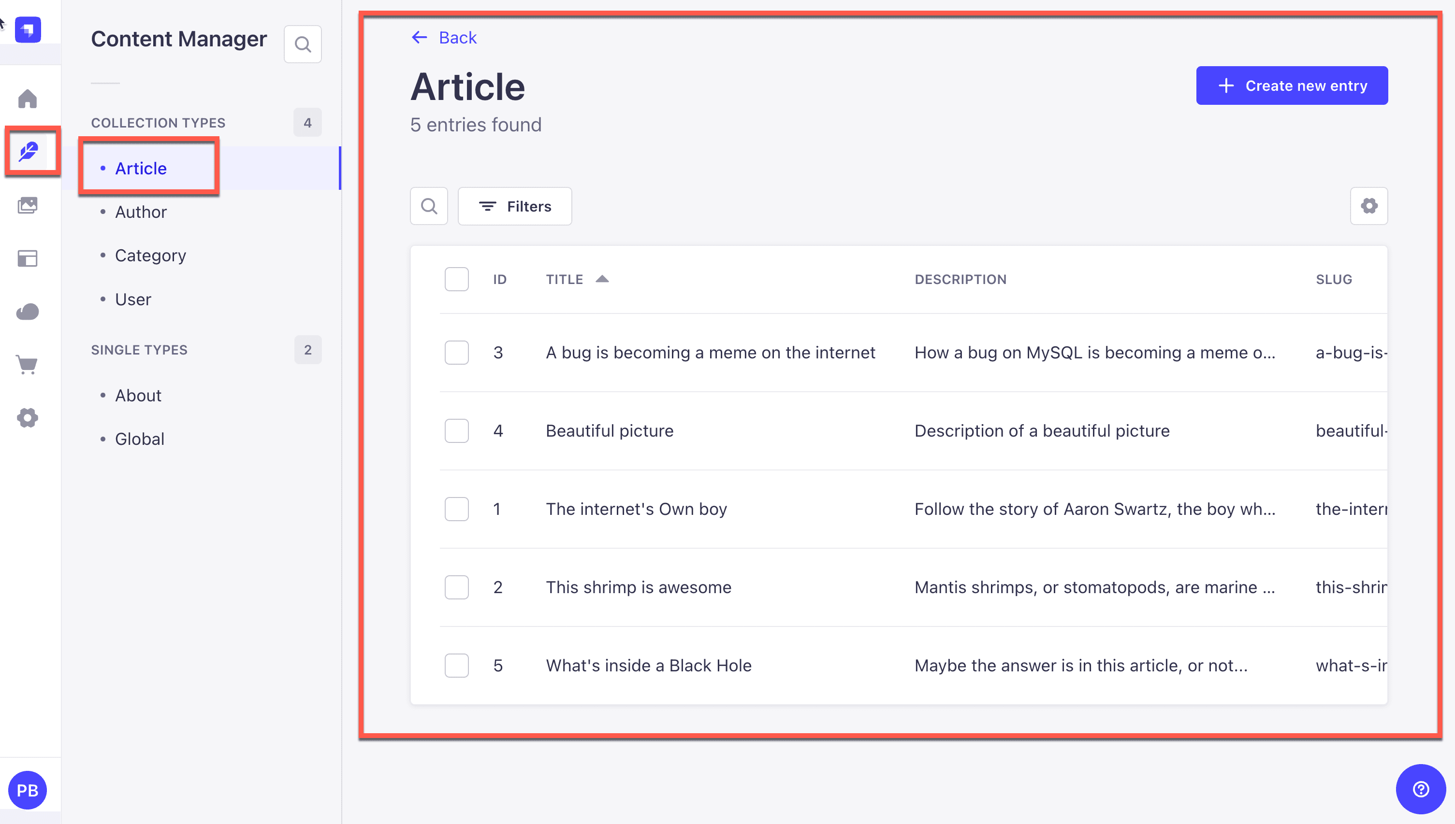The width and height of the screenshot is (1455, 824).
Task: Open the Global single type
Action: tap(140, 439)
